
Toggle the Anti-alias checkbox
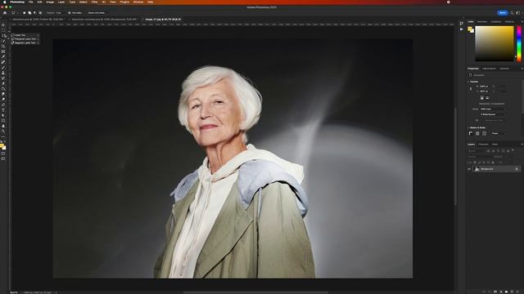coord(69,13)
